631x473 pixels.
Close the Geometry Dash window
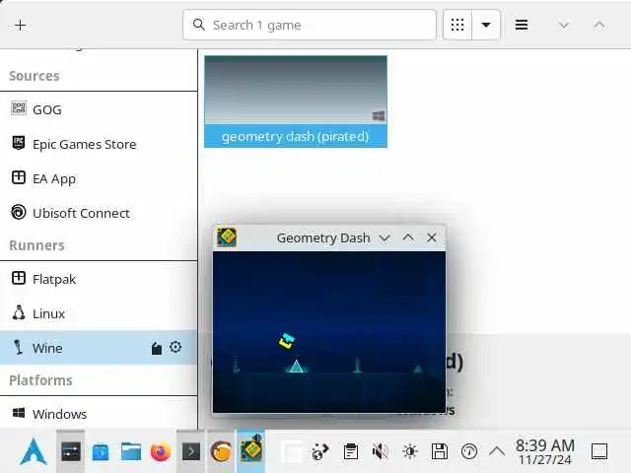coord(432,237)
